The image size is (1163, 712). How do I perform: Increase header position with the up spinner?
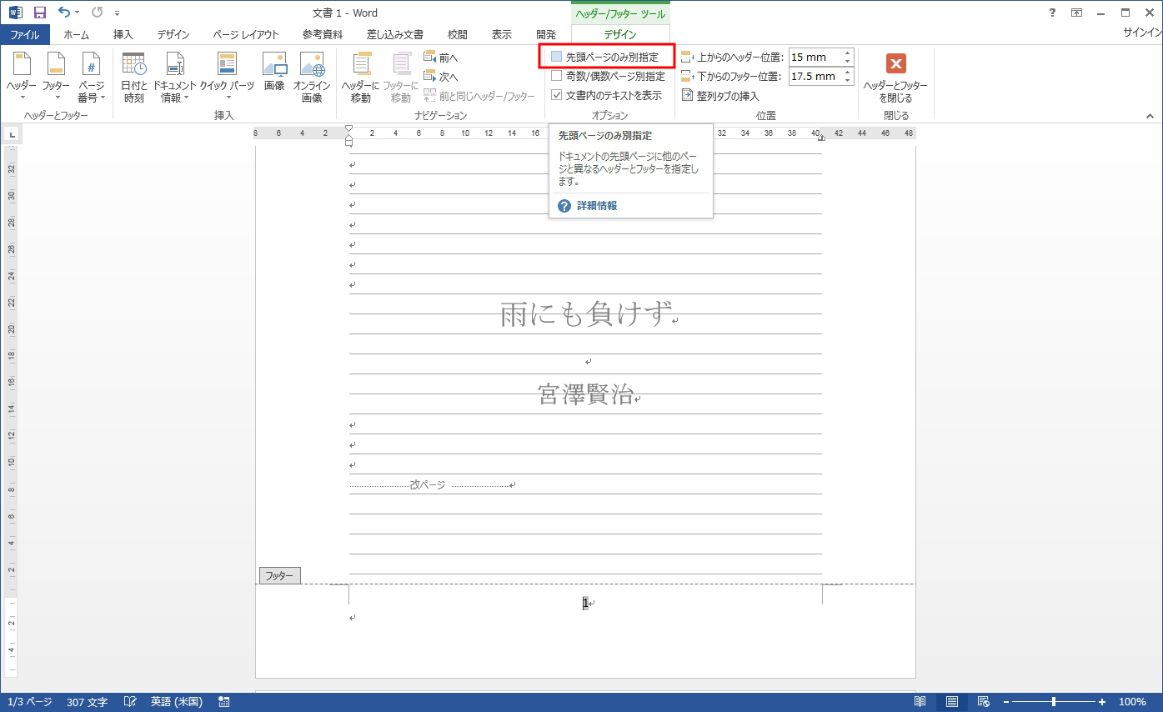pos(848,53)
